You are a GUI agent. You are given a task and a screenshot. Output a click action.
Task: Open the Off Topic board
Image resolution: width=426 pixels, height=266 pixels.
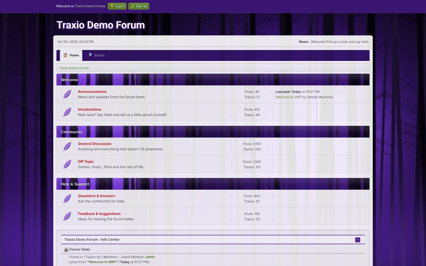click(x=86, y=161)
